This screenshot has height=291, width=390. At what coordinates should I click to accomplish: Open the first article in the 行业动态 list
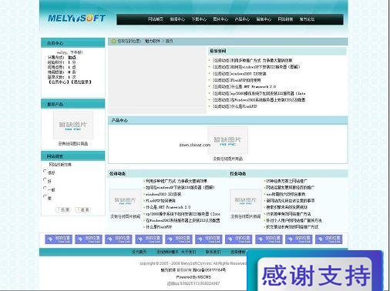[x=287, y=181]
